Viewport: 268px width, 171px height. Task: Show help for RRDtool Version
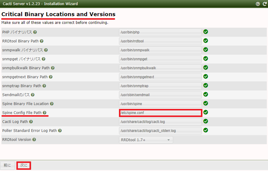(34, 139)
